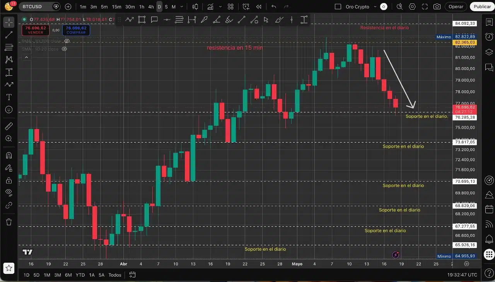Open the indicators chart icon
This screenshot has height=282, width=495.
[x=210, y=7]
